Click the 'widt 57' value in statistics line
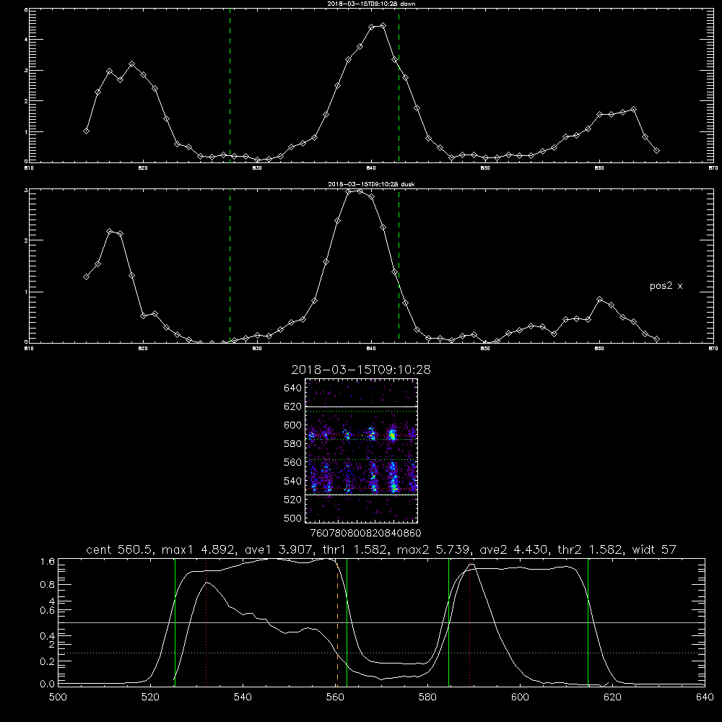 click(654, 549)
